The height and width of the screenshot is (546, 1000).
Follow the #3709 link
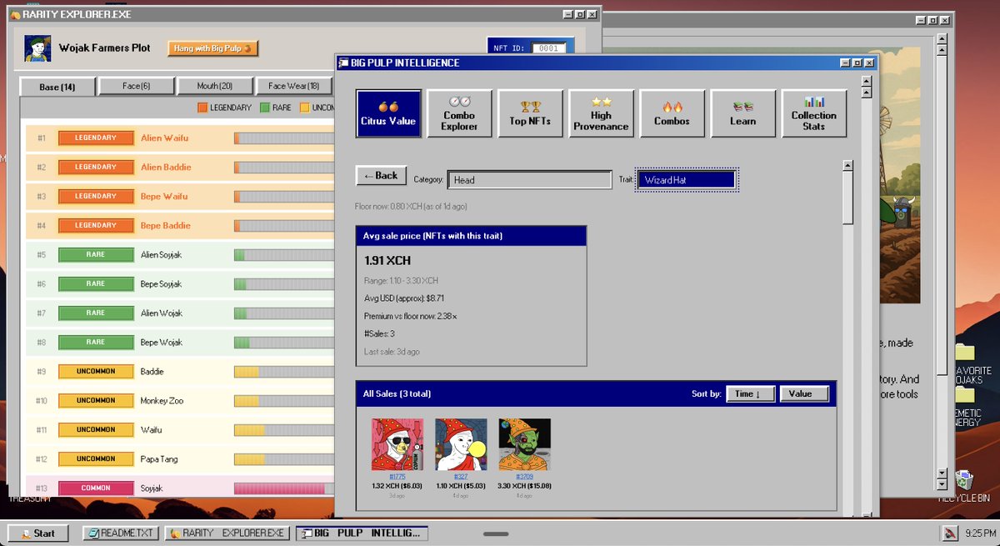(525, 477)
